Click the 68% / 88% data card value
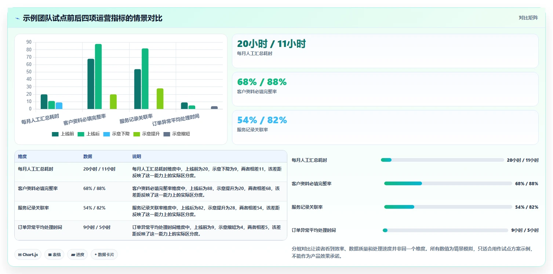Screen dimensions: 553x274 (262, 82)
